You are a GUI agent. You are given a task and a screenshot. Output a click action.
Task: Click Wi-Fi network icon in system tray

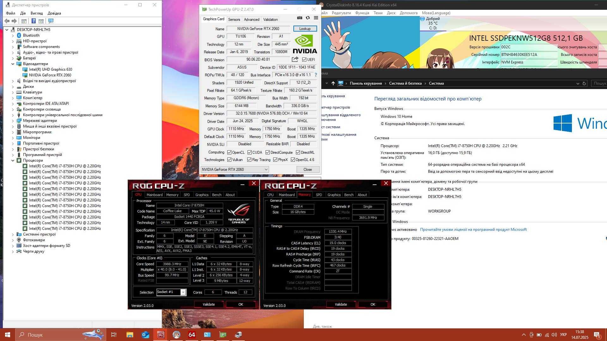tap(547, 335)
